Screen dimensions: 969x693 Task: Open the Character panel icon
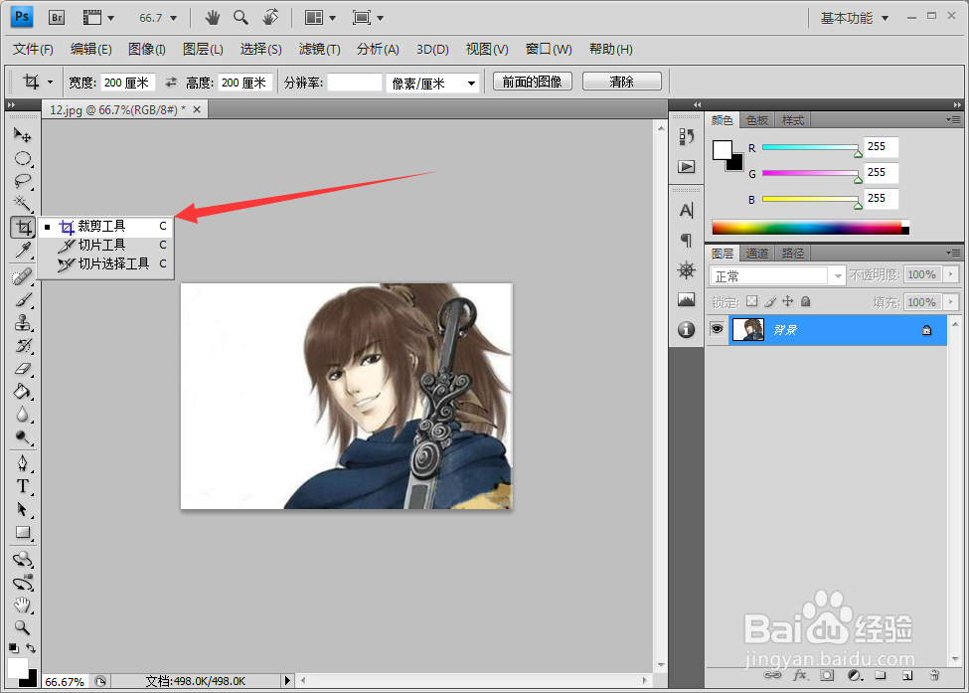[x=686, y=211]
